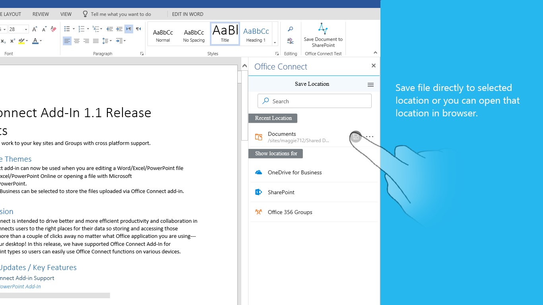543x305 pixels.
Task: Click the Documents library folder icon
Action: click(258, 137)
